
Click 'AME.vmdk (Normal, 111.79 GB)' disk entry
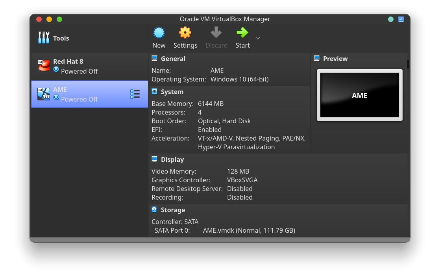(249, 230)
